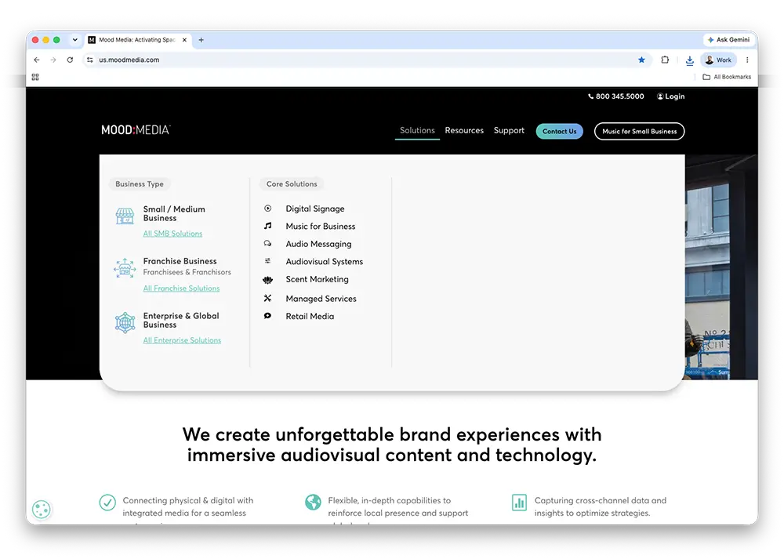Viewport: 784px width, 559px height.
Task: Open the Chrome extensions puzzle icon
Action: click(665, 60)
